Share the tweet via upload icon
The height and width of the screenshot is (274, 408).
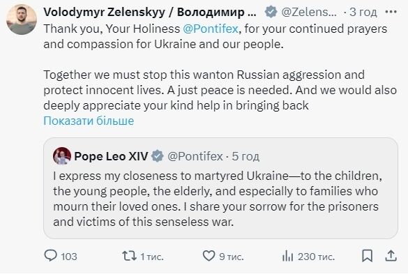pos(391,256)
